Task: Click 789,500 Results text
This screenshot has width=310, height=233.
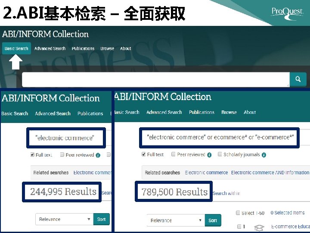Action: pyautogui.click(x=174, y=192)
